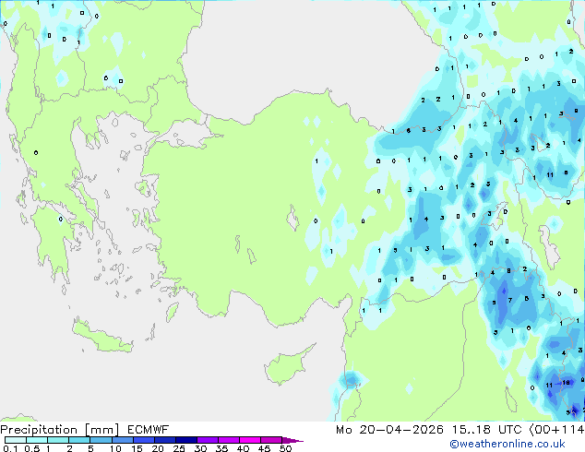Click the 40–45 mm magenta legend swatch
The image size is (585, 452).
pos(250,440)
